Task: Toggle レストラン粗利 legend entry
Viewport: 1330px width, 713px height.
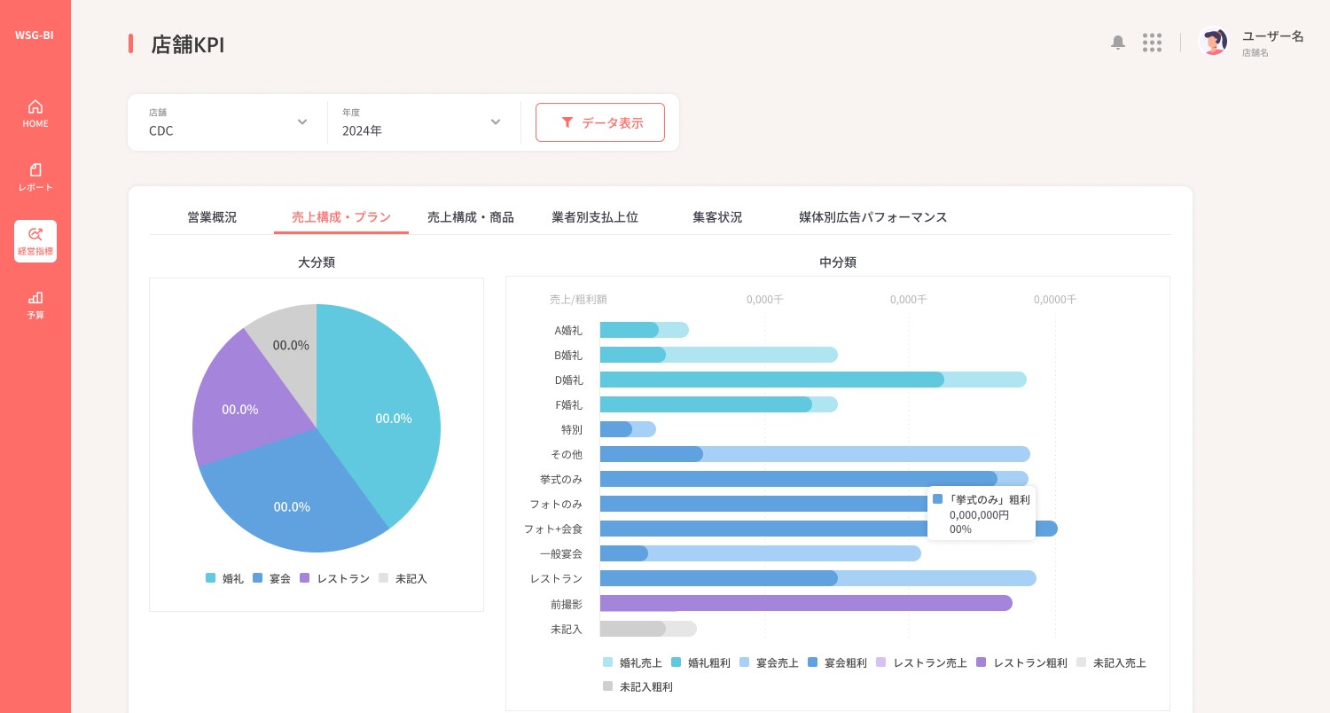Action: tap(1021, 662)
